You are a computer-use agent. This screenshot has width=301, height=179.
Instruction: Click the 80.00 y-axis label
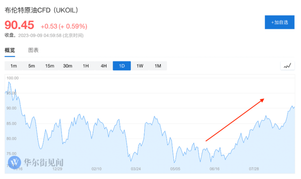pyautogui.click(x=11, y=139)
